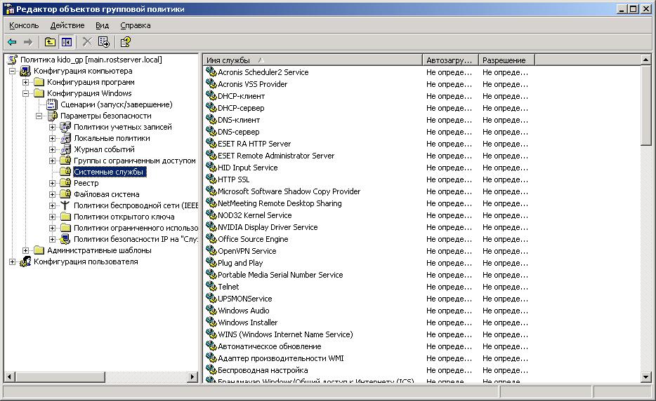Image resolution: width=656 pixels, height=401 pixels.
Task: Select Беспроводная настройка service
Action: click(263, 370)
